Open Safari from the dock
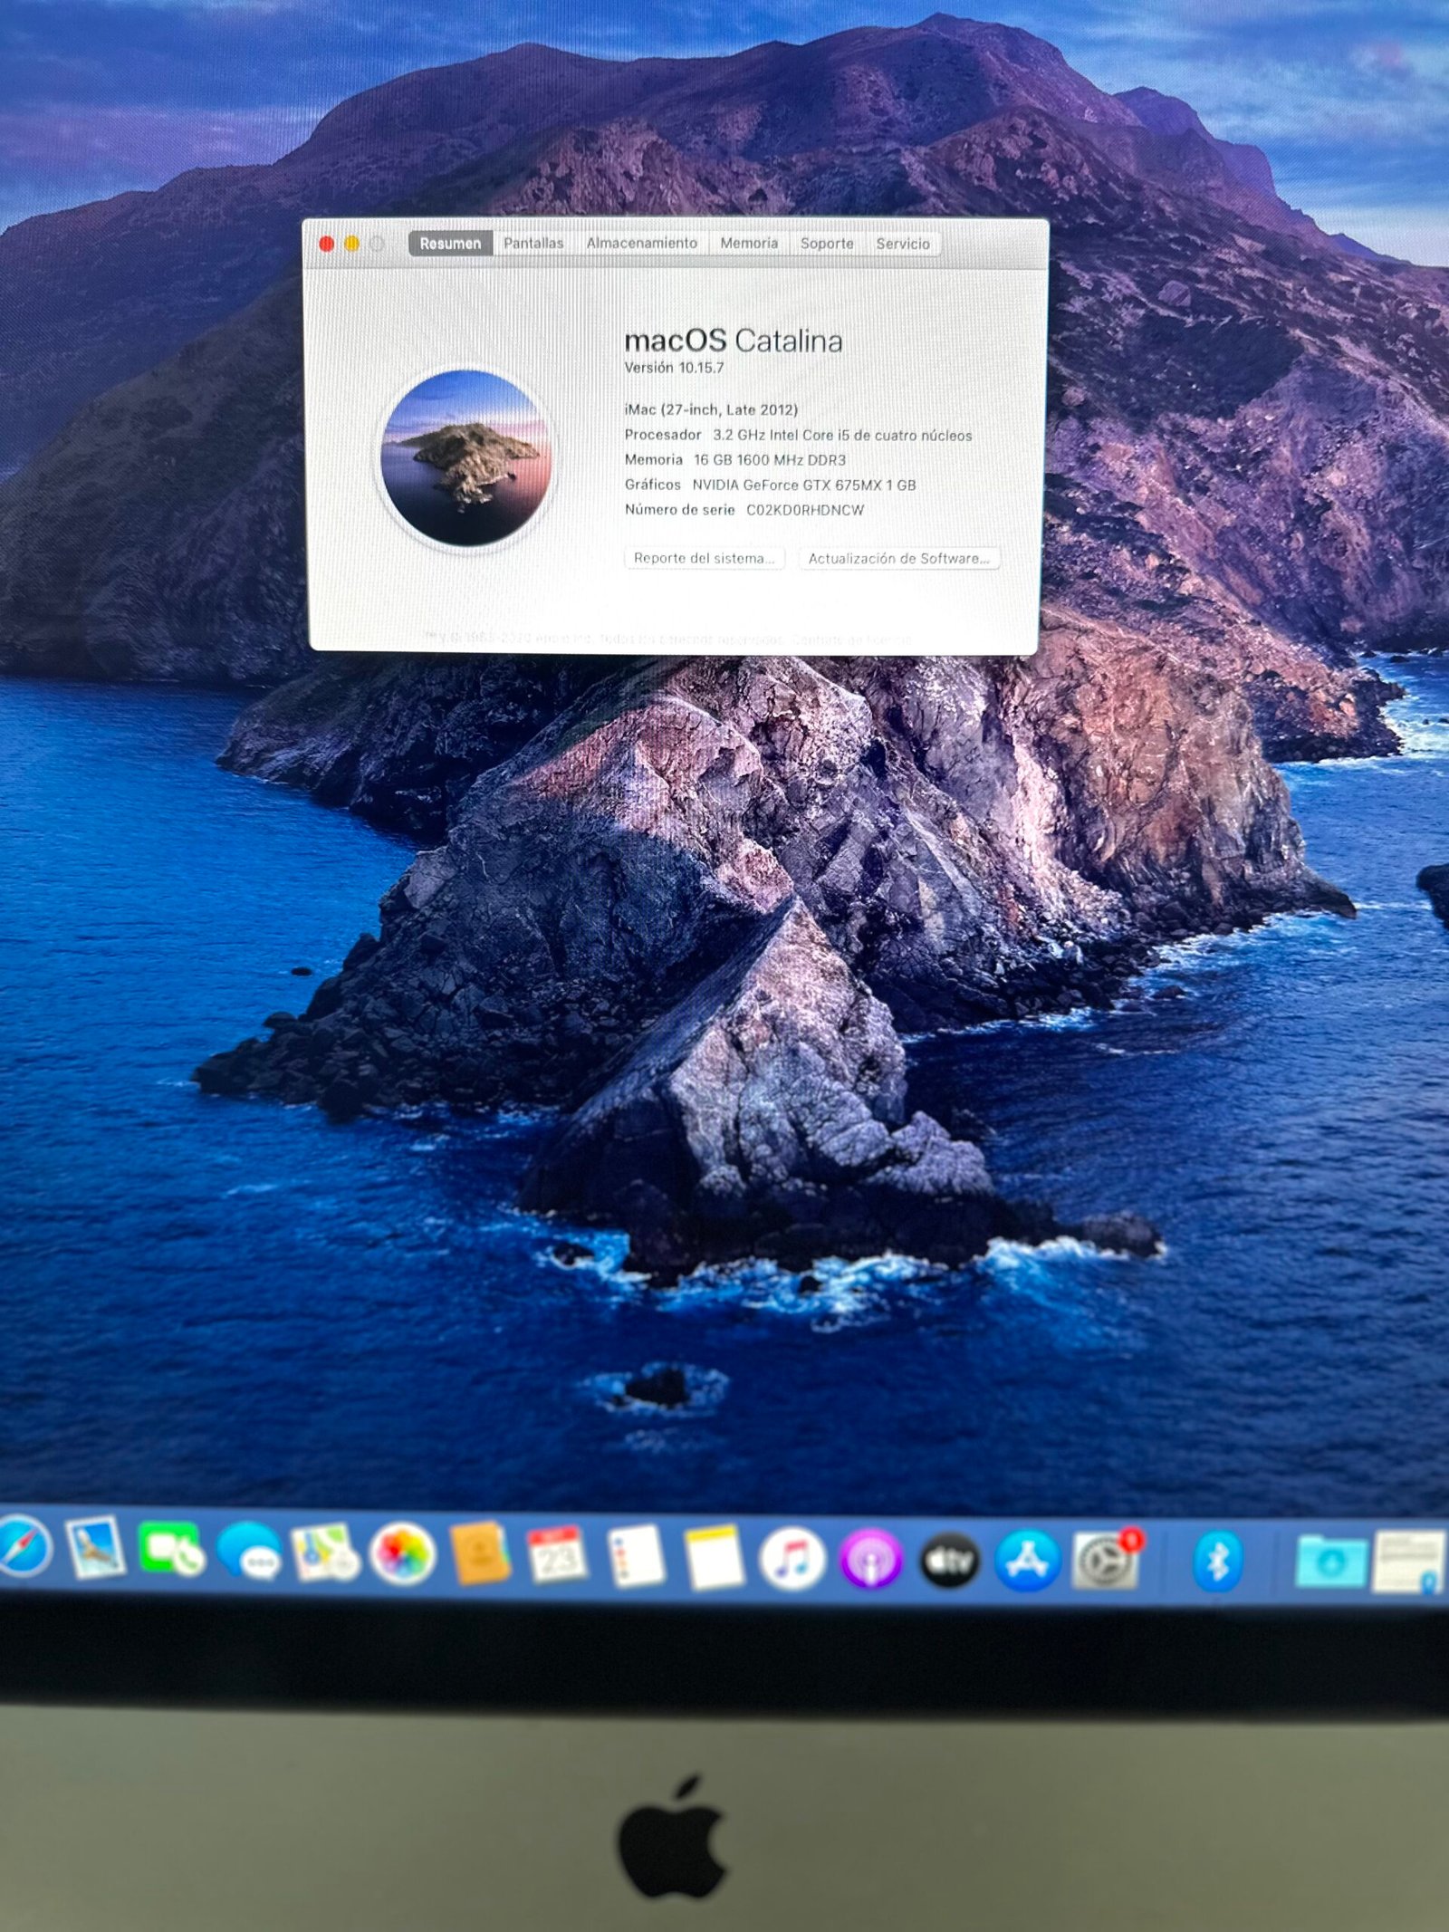 (x=22, y=1547)
